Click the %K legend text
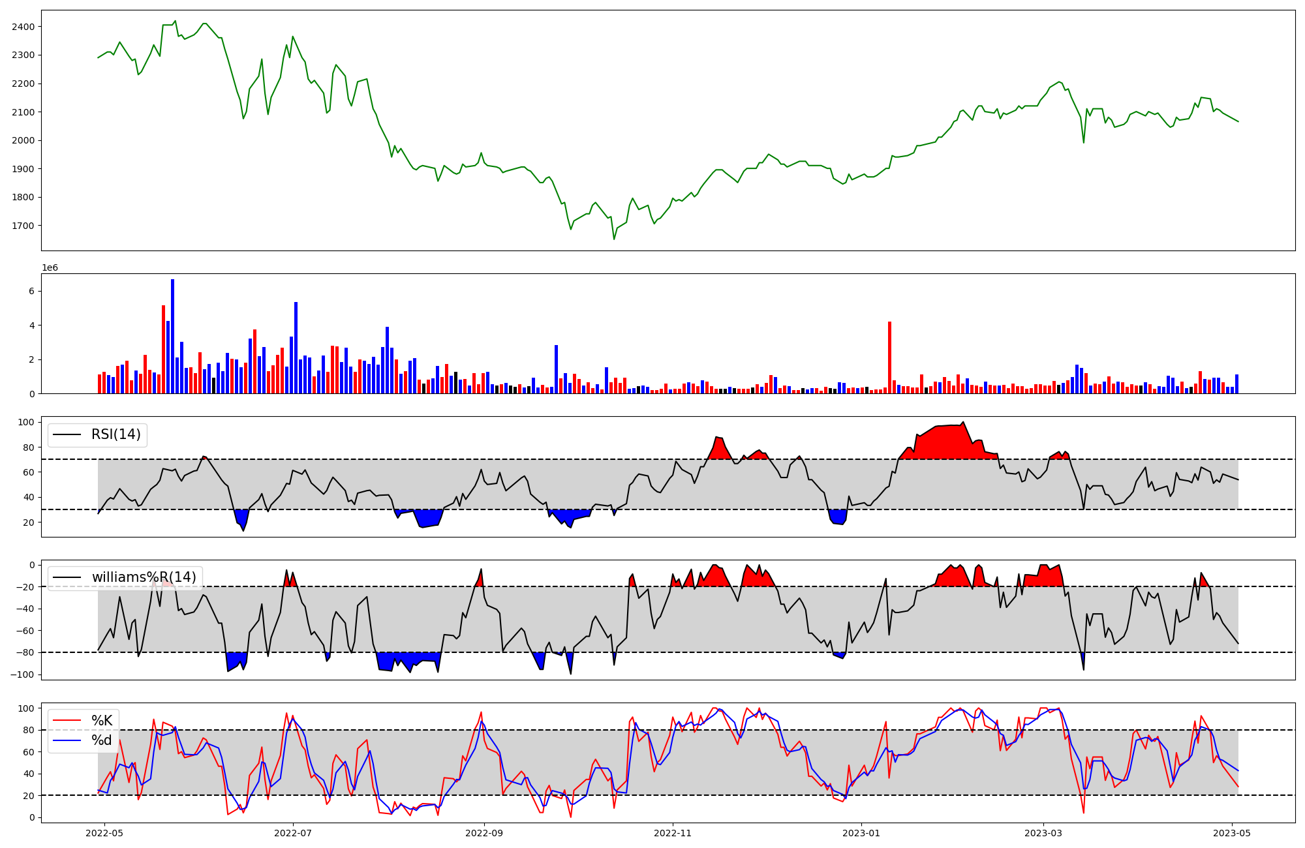Screen dimensions: 1305x848 point(102,721)
